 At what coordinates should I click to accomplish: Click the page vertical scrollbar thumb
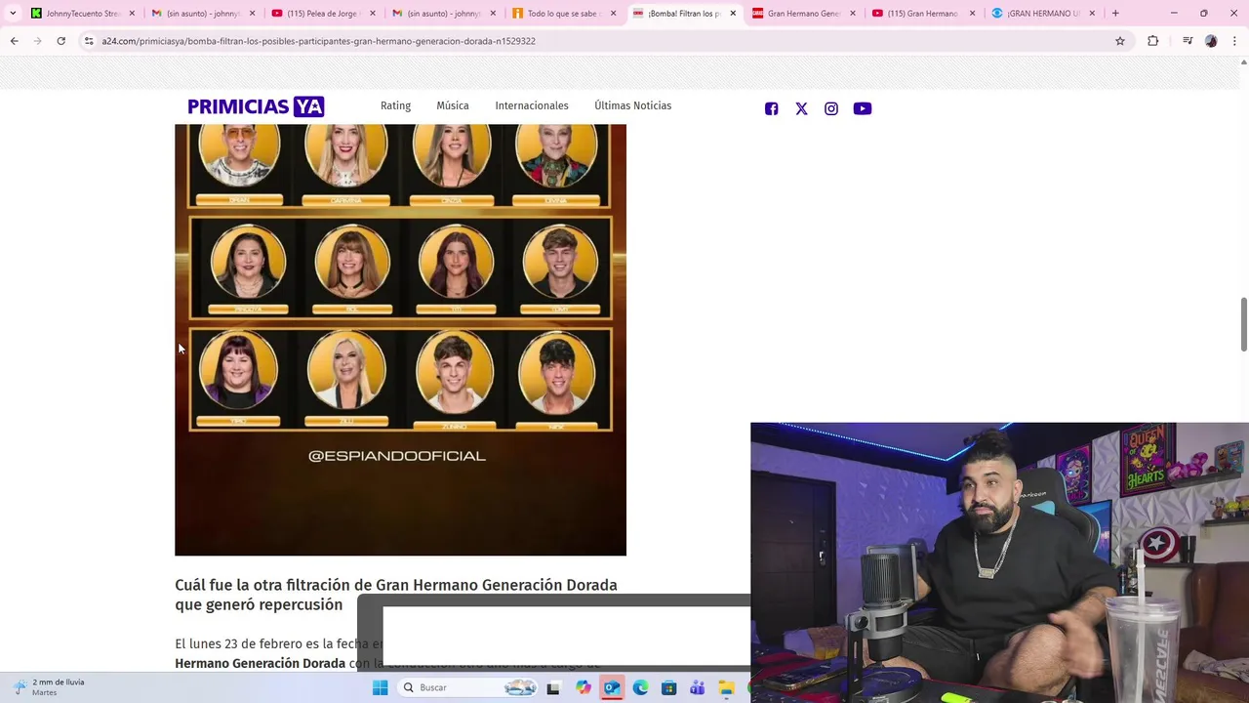tap(1243, 324)
